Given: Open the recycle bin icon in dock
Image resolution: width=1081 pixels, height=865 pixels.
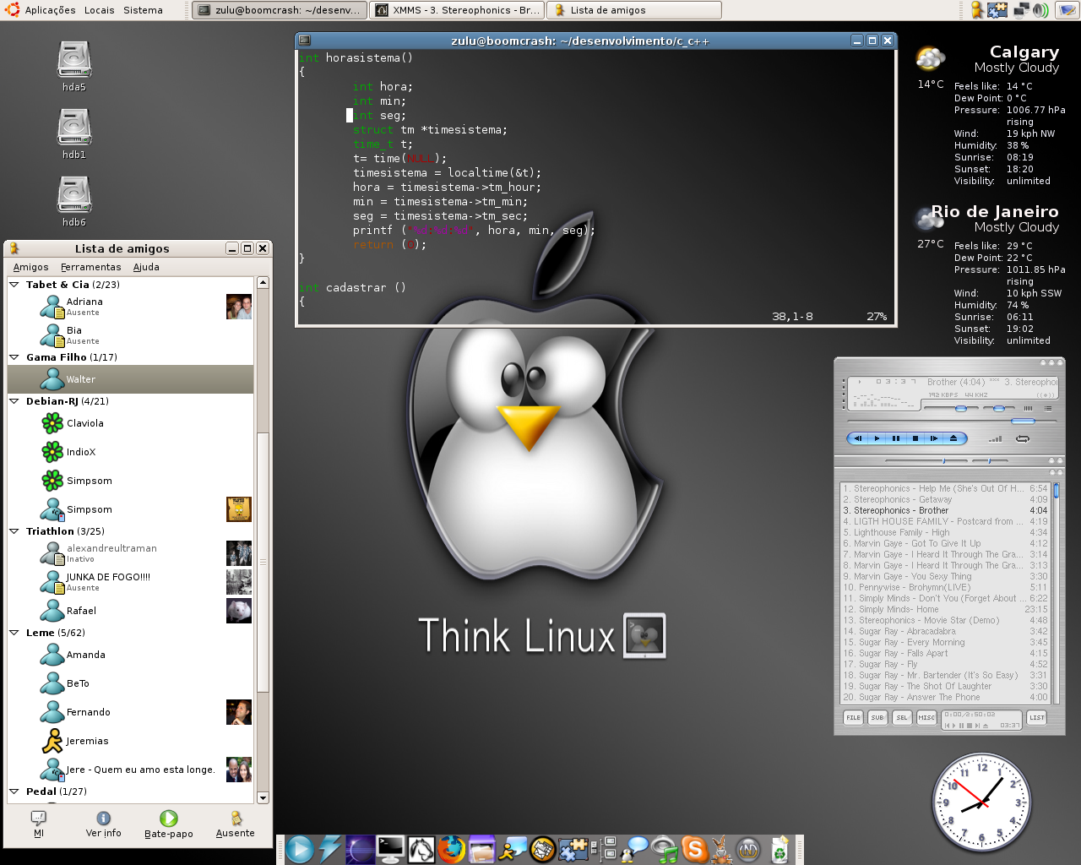Looking at the screenshot, I should 780,849.
